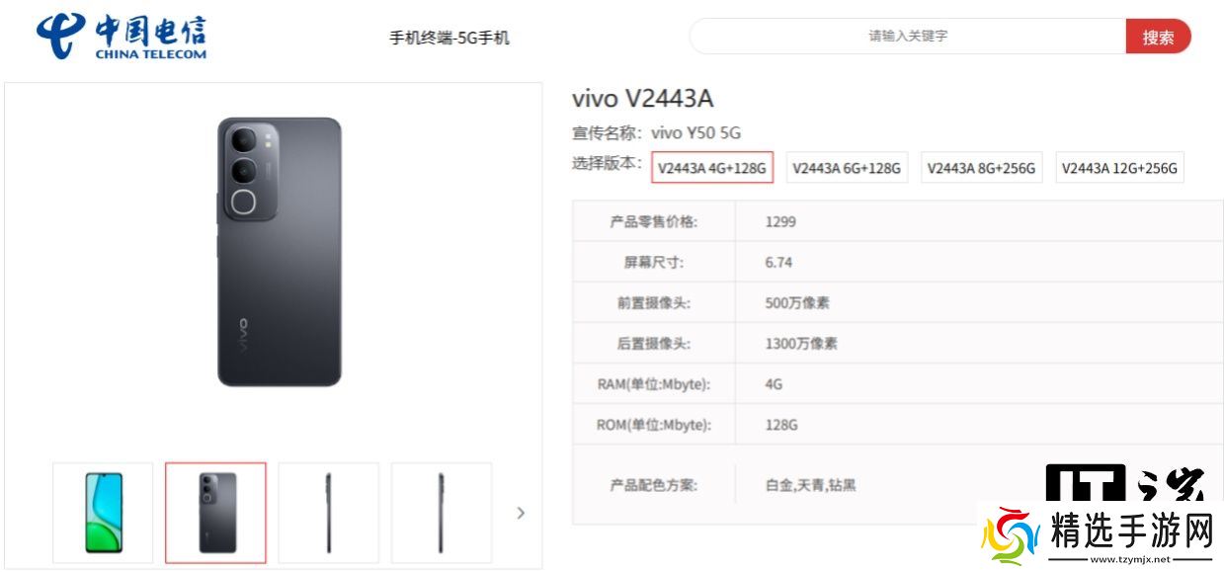Show the green front-view phone thumbnail
Image resolution: width=1224 pixels, height=572 pixels.
coord(103,513)
